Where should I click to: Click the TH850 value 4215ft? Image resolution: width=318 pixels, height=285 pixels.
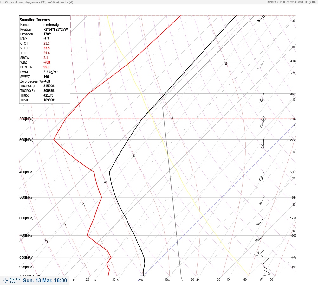[48, 95]
